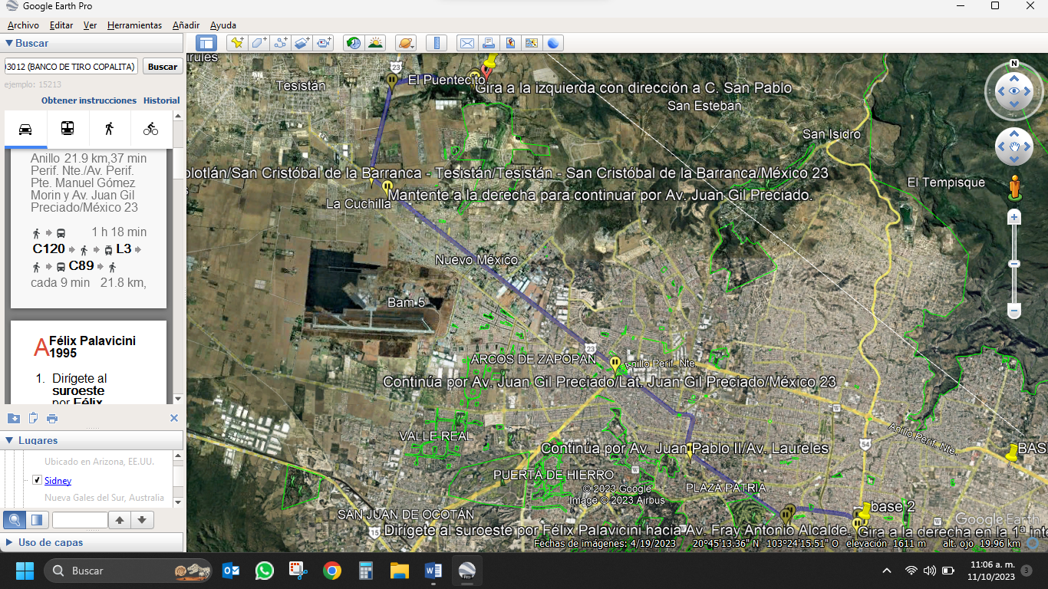
Task: Select the C120 L3 C89 transit route
Action: [x=88, y=257]
